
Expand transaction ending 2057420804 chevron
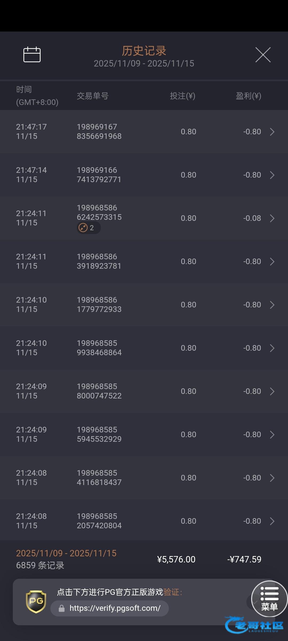coord(272,521)
